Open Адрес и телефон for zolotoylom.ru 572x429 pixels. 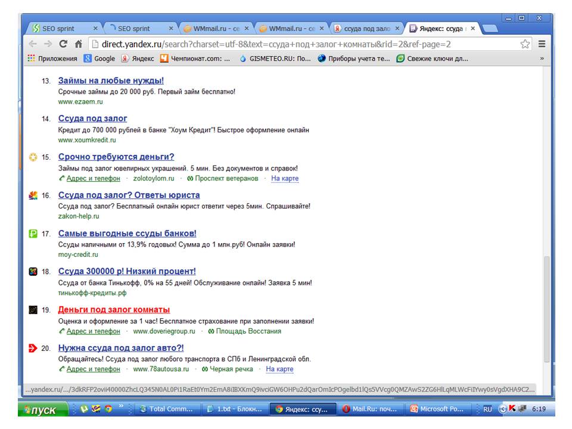point(93,178)
